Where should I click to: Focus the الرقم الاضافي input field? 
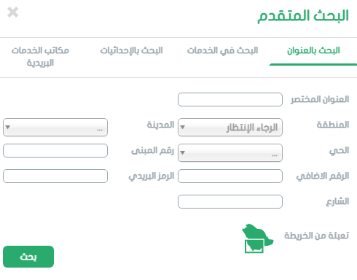(x=230, y=176)
